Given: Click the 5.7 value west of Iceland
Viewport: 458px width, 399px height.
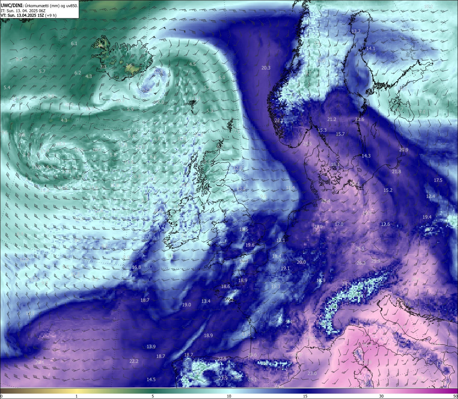Looking at the screenshot, I should (42, 71).
